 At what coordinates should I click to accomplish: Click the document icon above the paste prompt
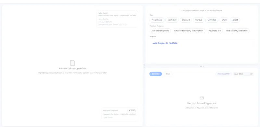click(x=72, y=63)
